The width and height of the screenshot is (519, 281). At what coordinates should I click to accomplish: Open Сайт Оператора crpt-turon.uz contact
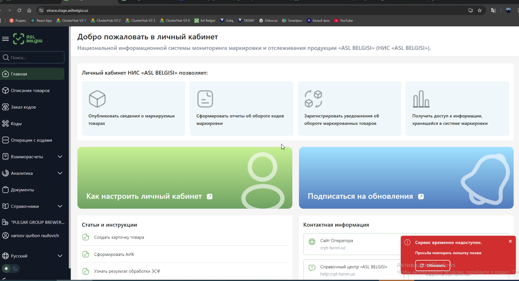click(x=352, y=244)
